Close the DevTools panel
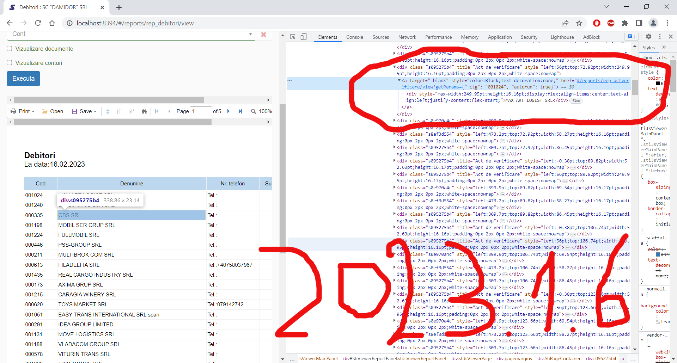This screenshot has height=363, width=677. (671, 37)
